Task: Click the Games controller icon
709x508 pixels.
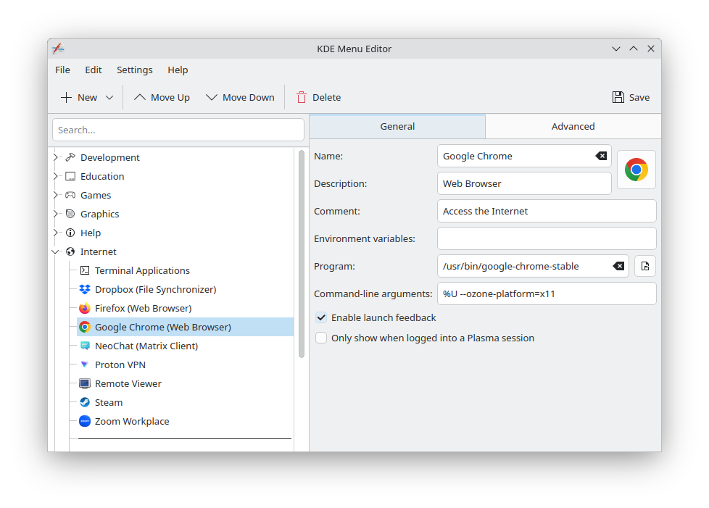Action: coord(70,195)
